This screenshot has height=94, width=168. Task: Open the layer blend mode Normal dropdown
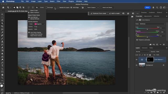point(143,52)
